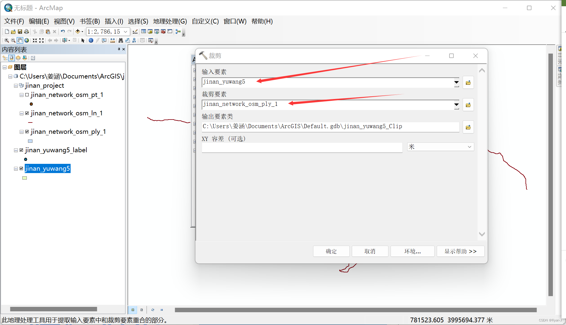Viewport: 566px width, 325px height.
Task: Select the Measure ruler tool
Action: pyautogui.click(x=113, y=40)
